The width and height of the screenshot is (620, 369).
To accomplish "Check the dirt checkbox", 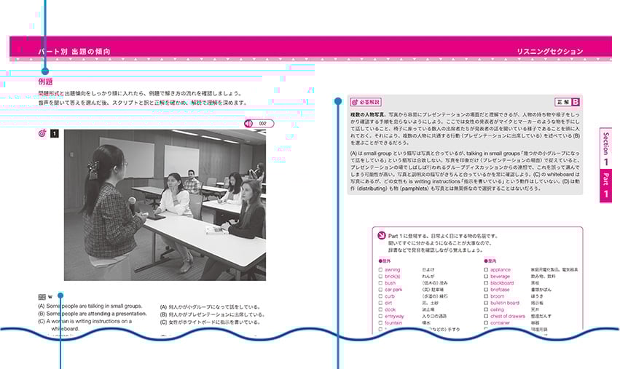I will (x=380, y=303).
